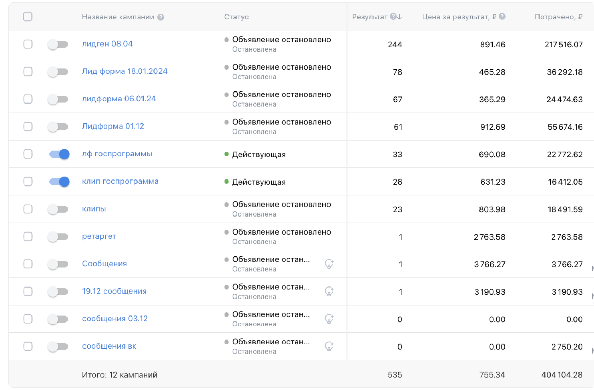Open the лидформа 06.01.24 campaign link
Image resolution: width=594 pixels, height=390 pixels.
click(x=119, y=99)
